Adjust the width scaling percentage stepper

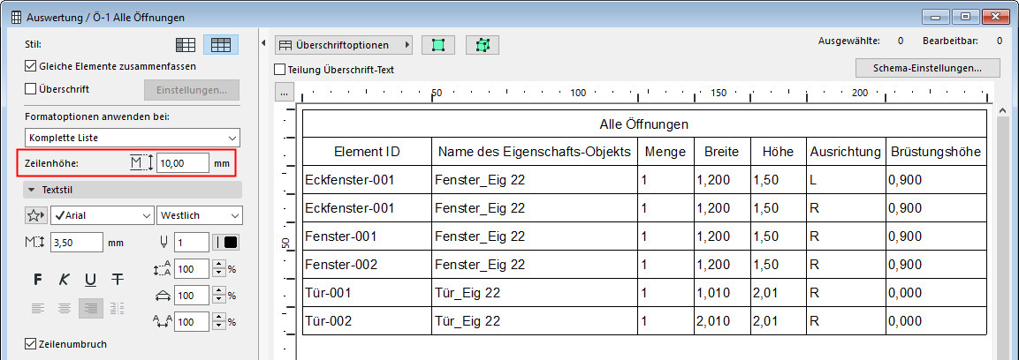point(218,295)
